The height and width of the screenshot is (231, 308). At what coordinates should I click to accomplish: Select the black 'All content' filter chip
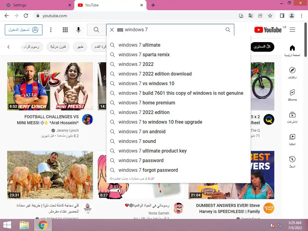pyautogui.click(x=262, y=47)
